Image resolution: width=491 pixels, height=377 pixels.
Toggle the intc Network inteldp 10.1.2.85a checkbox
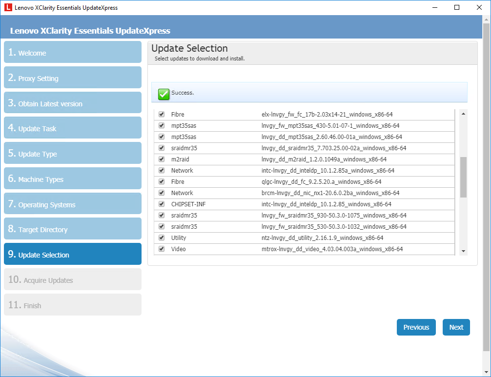(x=162, y=170)
